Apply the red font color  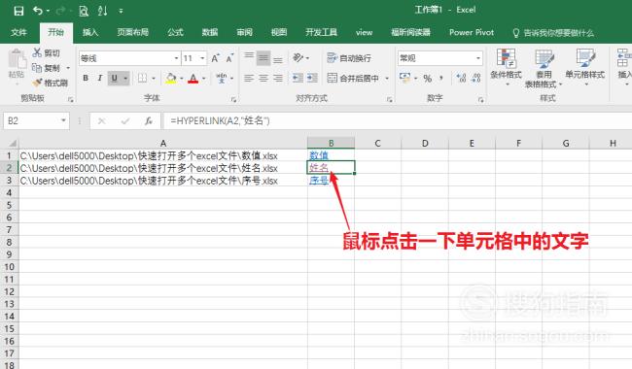[x=193, y=78]
